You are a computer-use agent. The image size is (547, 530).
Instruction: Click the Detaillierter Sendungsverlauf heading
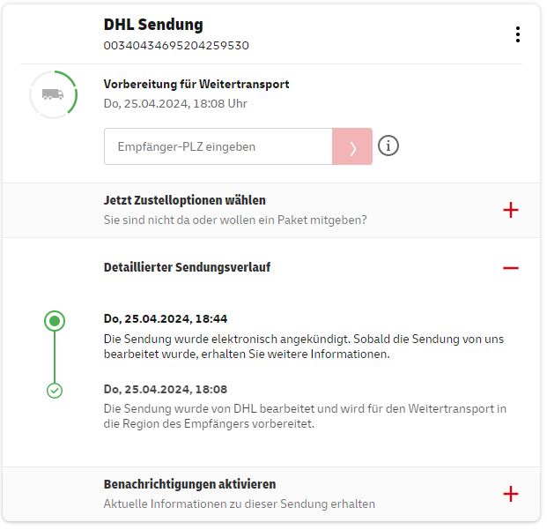[187, 267]
